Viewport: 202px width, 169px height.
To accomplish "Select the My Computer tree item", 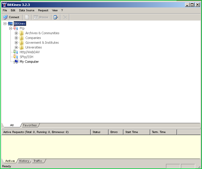I will click(29, 62).
